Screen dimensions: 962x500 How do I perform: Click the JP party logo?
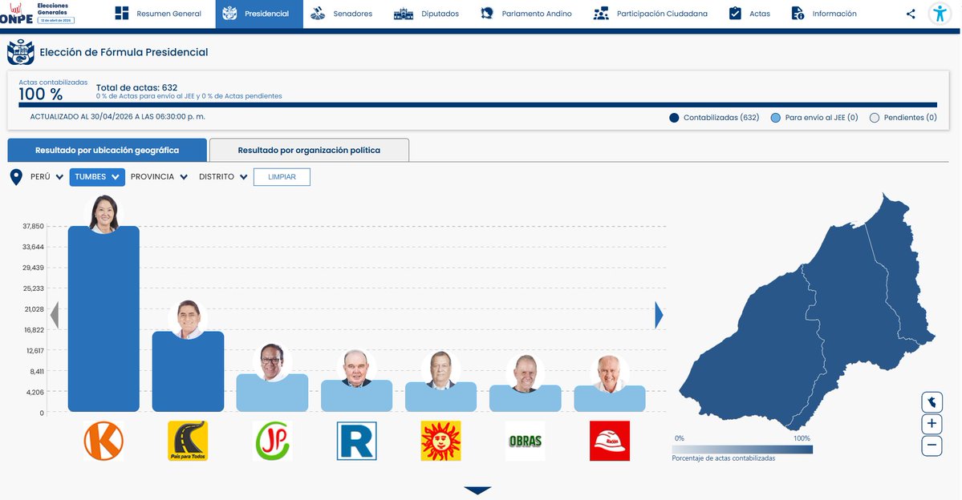(x=272, y=441)
